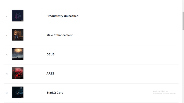
Task: Open the Productivity Unleashed title link
Action: [62, 16]
